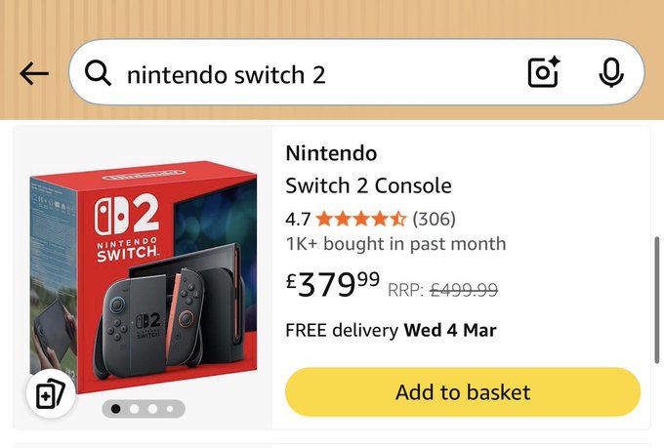The image size is (664, 448).
Task: Click the star rating icons
Action: 360,219
